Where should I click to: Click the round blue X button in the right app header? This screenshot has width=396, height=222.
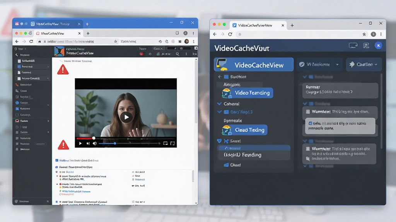point(378,45)
